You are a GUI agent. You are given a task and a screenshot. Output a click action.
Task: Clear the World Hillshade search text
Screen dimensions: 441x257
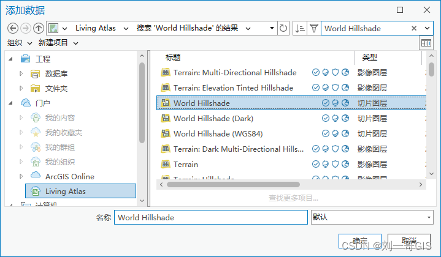(414, 28)
